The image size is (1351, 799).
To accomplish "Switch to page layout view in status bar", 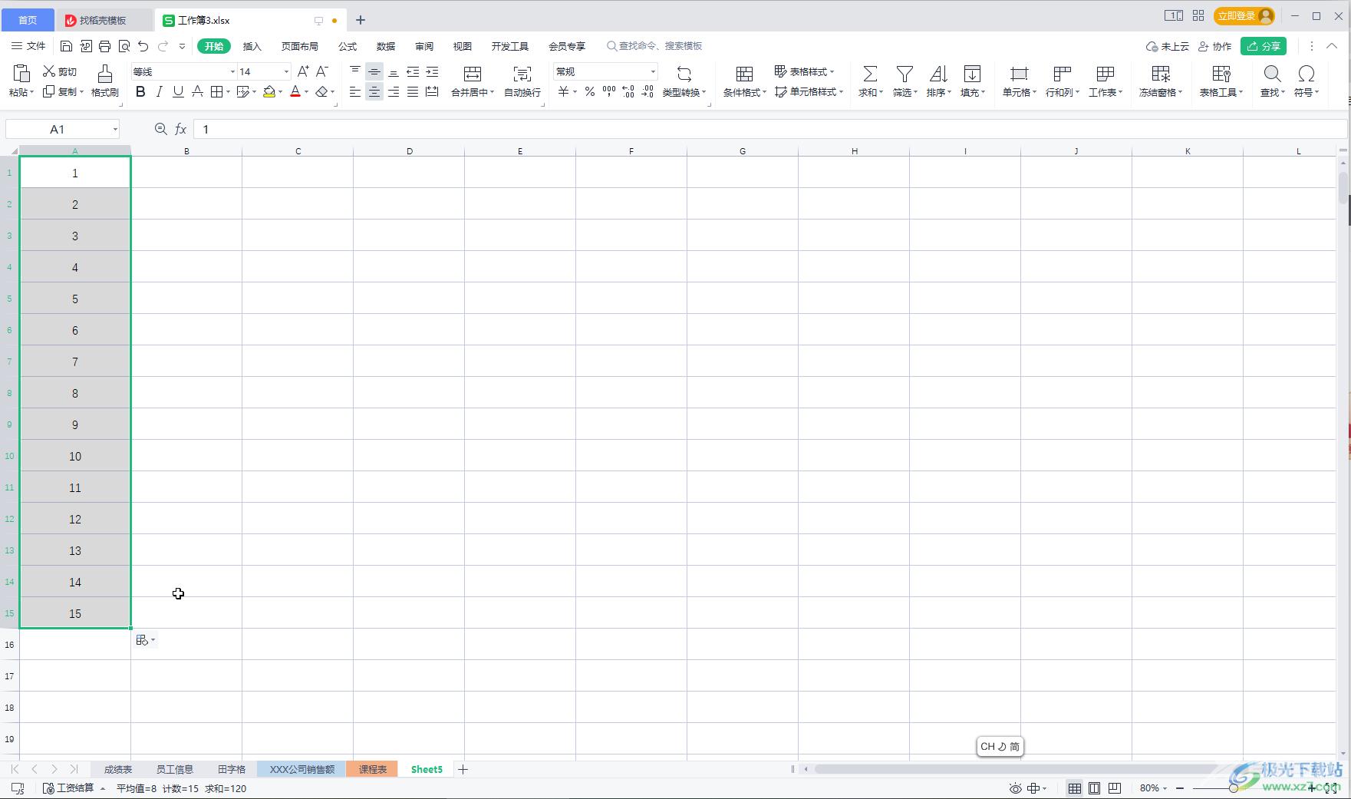I will pyautogui.click(x=1095, y=788).
